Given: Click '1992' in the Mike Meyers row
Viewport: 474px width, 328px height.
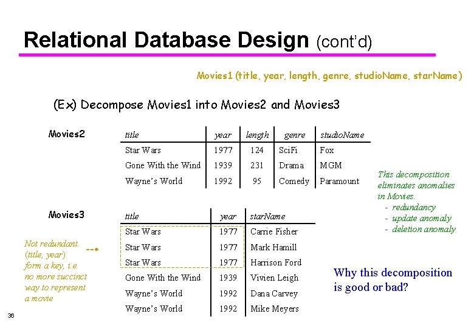Looking at the screenshot, I should [x=228, y=309].
